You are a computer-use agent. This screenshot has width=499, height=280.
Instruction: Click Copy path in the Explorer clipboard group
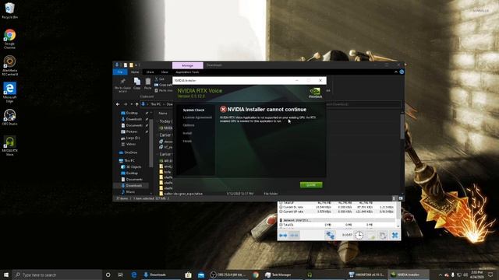tap(163, 85)
